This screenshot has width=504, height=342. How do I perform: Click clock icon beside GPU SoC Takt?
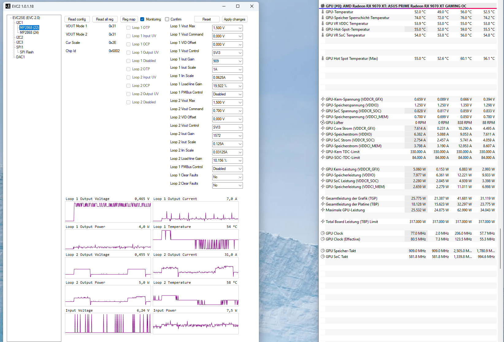(323, 256)
